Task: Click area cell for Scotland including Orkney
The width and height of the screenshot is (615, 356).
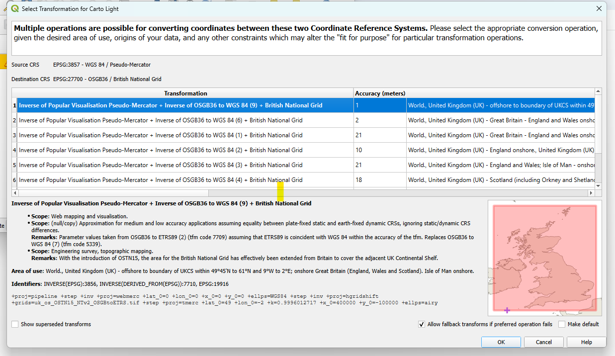Action: tap(501, 180)
